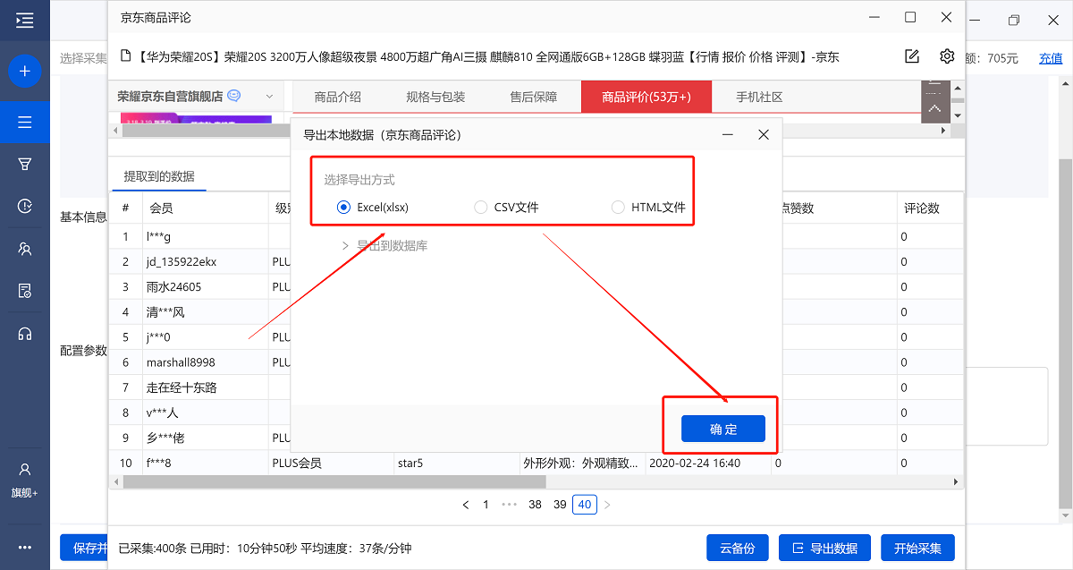Select the member cell 雨水24605
The height and width of the screenshot is (570, 1073).
pos(205,287)
